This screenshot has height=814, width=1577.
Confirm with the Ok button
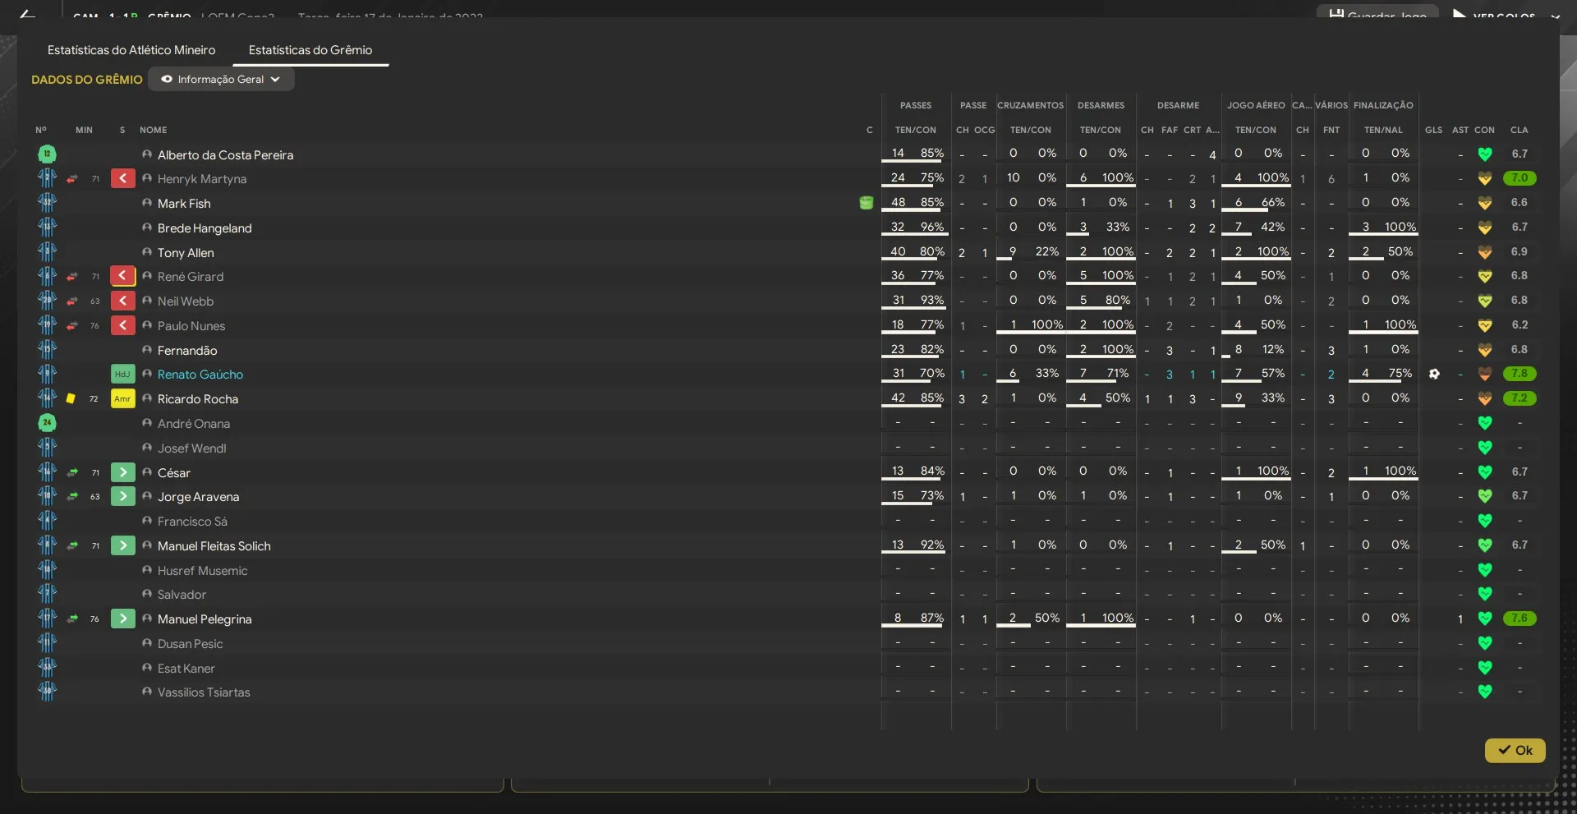tap(1515, 750)
